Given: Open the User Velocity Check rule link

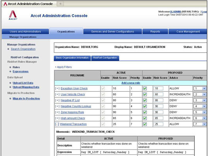Looking at the screenshot, I should point(73,94).
